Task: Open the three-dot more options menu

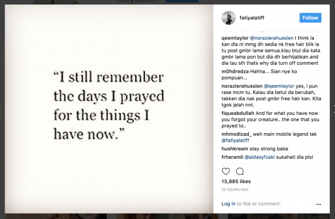Action: coord(319,204)
